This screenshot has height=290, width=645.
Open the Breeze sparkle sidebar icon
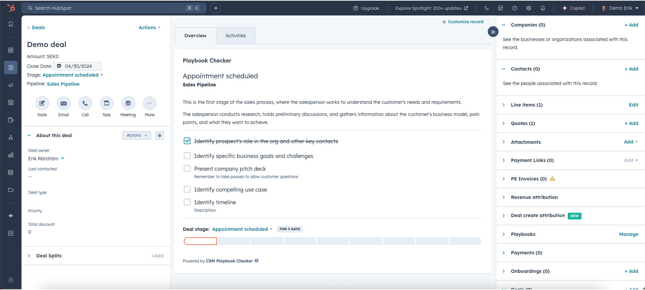click(11, 216)
